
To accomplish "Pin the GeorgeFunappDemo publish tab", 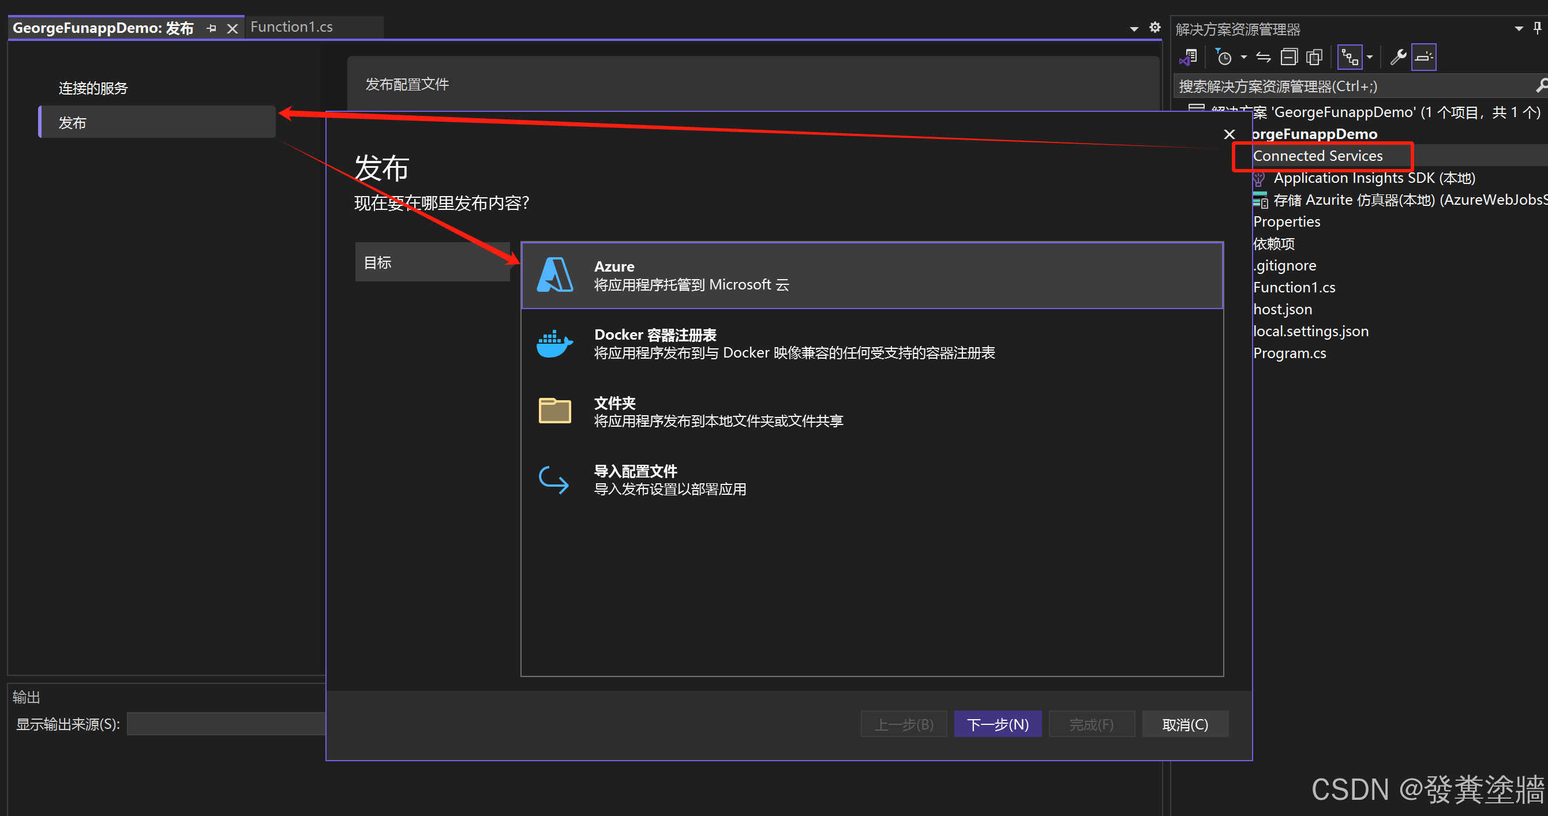I will coord(211,28).
